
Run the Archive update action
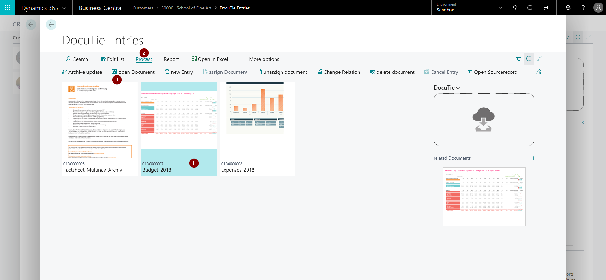[82, 72]
